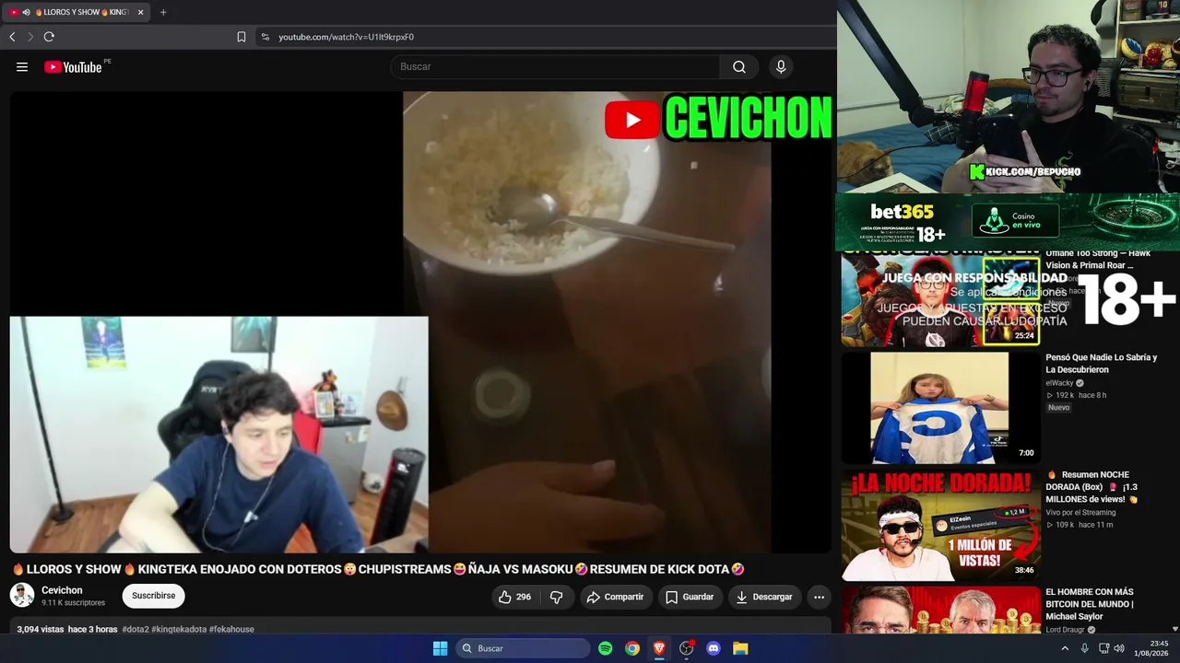Image resolution: width=1180 pixels, height=663 pixels.
Task: Download the video with Descargar
Action: click(764, 597)
